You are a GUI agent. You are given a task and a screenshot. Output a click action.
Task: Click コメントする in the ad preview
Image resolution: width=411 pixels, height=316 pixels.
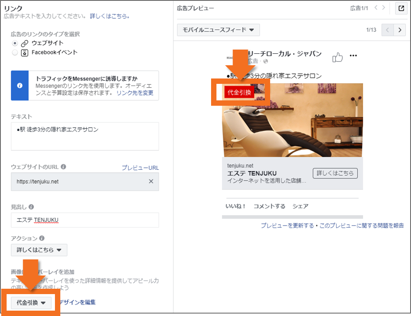(x=269, y=206)
